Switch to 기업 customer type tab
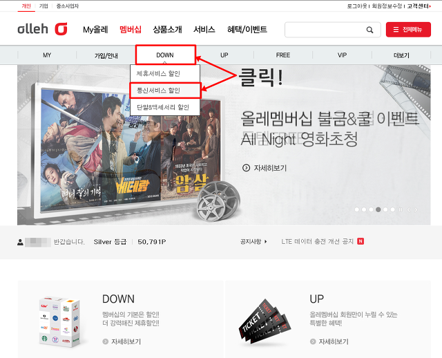The height and width of the screenshot is (358, 442). (x=44, y=6)
